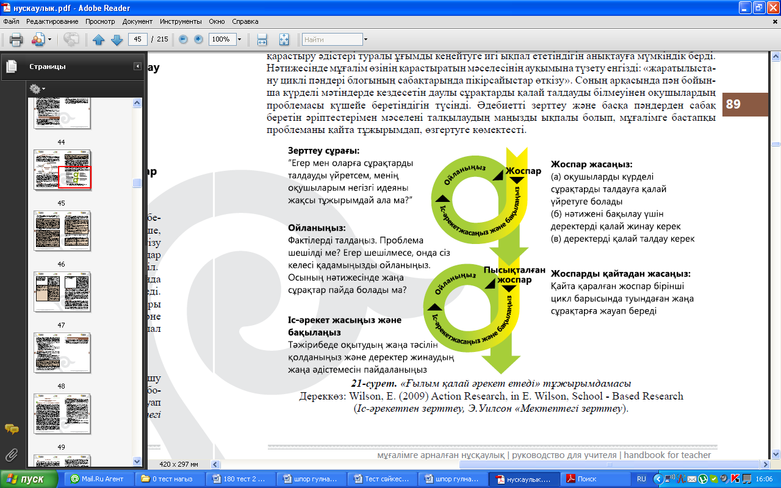Screen dimensions: 781x488
Task: Open the Инструменты menu
Action: [x=181, y=21]
